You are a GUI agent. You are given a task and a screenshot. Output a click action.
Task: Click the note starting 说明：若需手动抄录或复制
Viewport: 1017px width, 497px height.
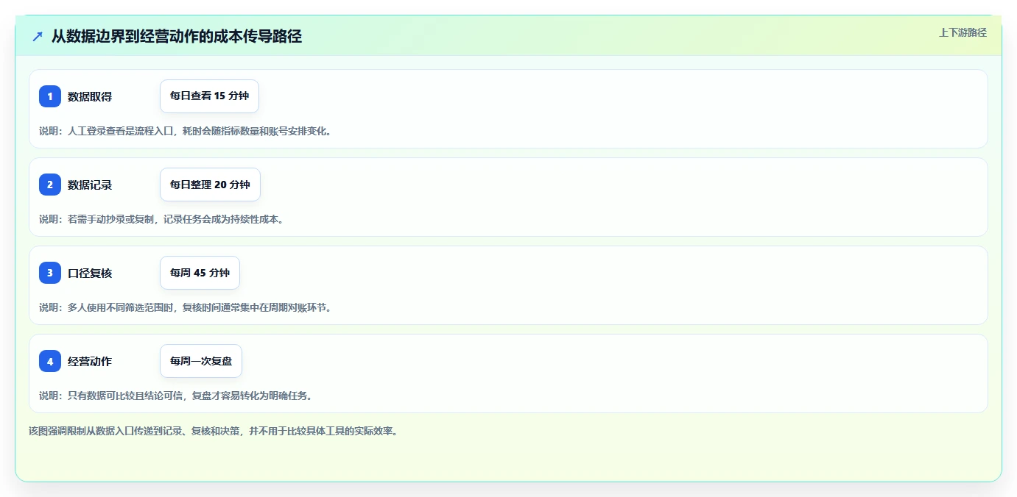161,219
